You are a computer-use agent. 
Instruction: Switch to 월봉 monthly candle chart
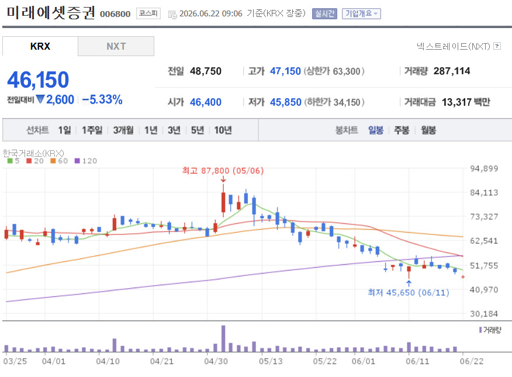pyautogui.click(x=428, y=130)
